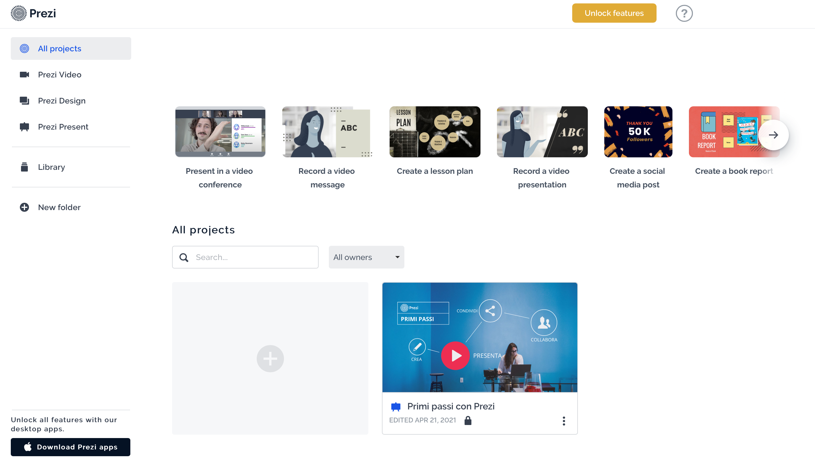The height and width of the screenshot is (463, 815).
Task: Click Create a social media post label
Action: coord(637,178)
